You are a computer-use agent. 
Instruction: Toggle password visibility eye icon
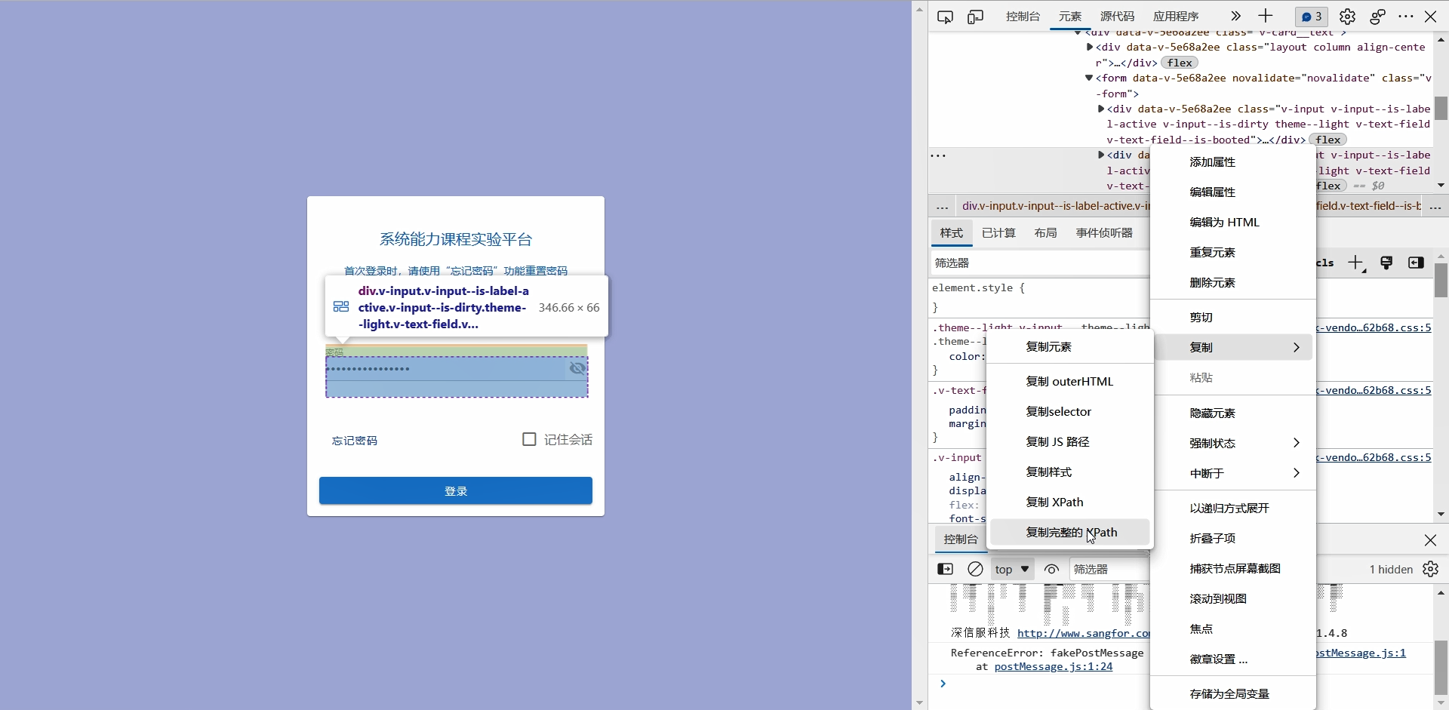[x=577, y=368]
